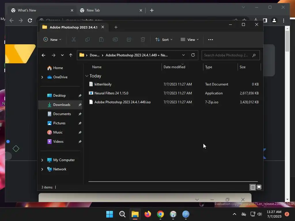Viewport: 295px width, 221px height.
Task: Collapse the Today group
Action: pyautogui.click(x=87, y=76)
